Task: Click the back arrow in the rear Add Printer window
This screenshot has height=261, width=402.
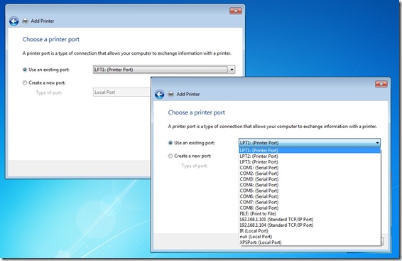Action: click(x=13, y=21)
